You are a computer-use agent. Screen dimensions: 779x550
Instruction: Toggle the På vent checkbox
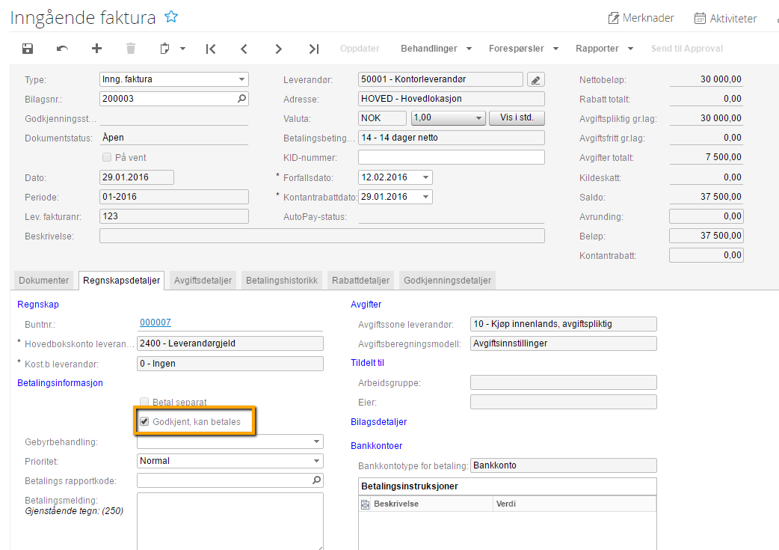[x=106, y=157]
